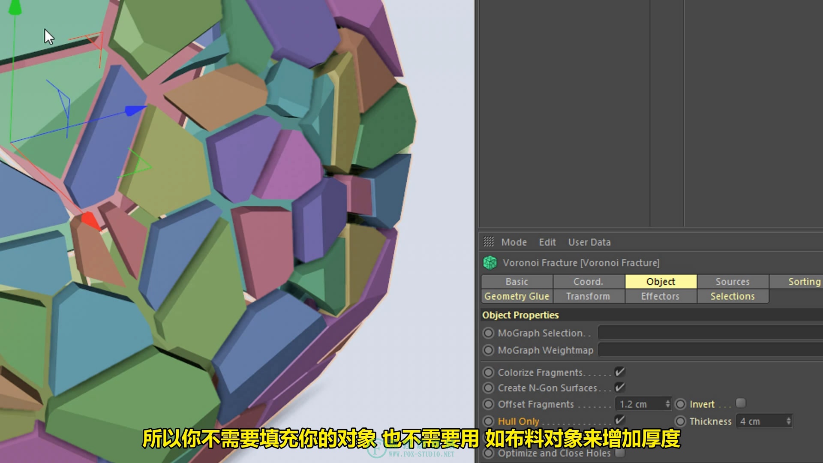Enable Optimize and Close Holes checkbox

pyautogui.click(x=619, y=452)
